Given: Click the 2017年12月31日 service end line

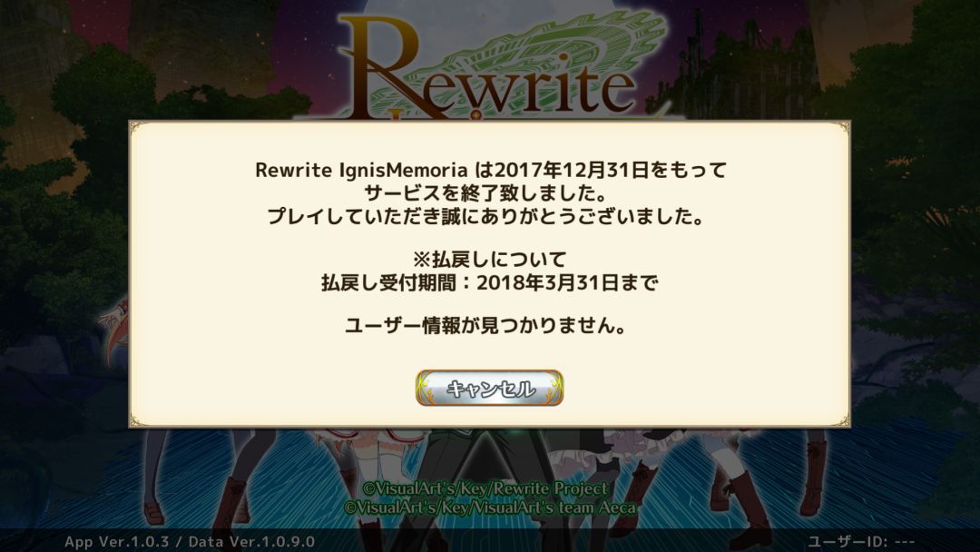Looking at the screenshot, I should (491, 170).
